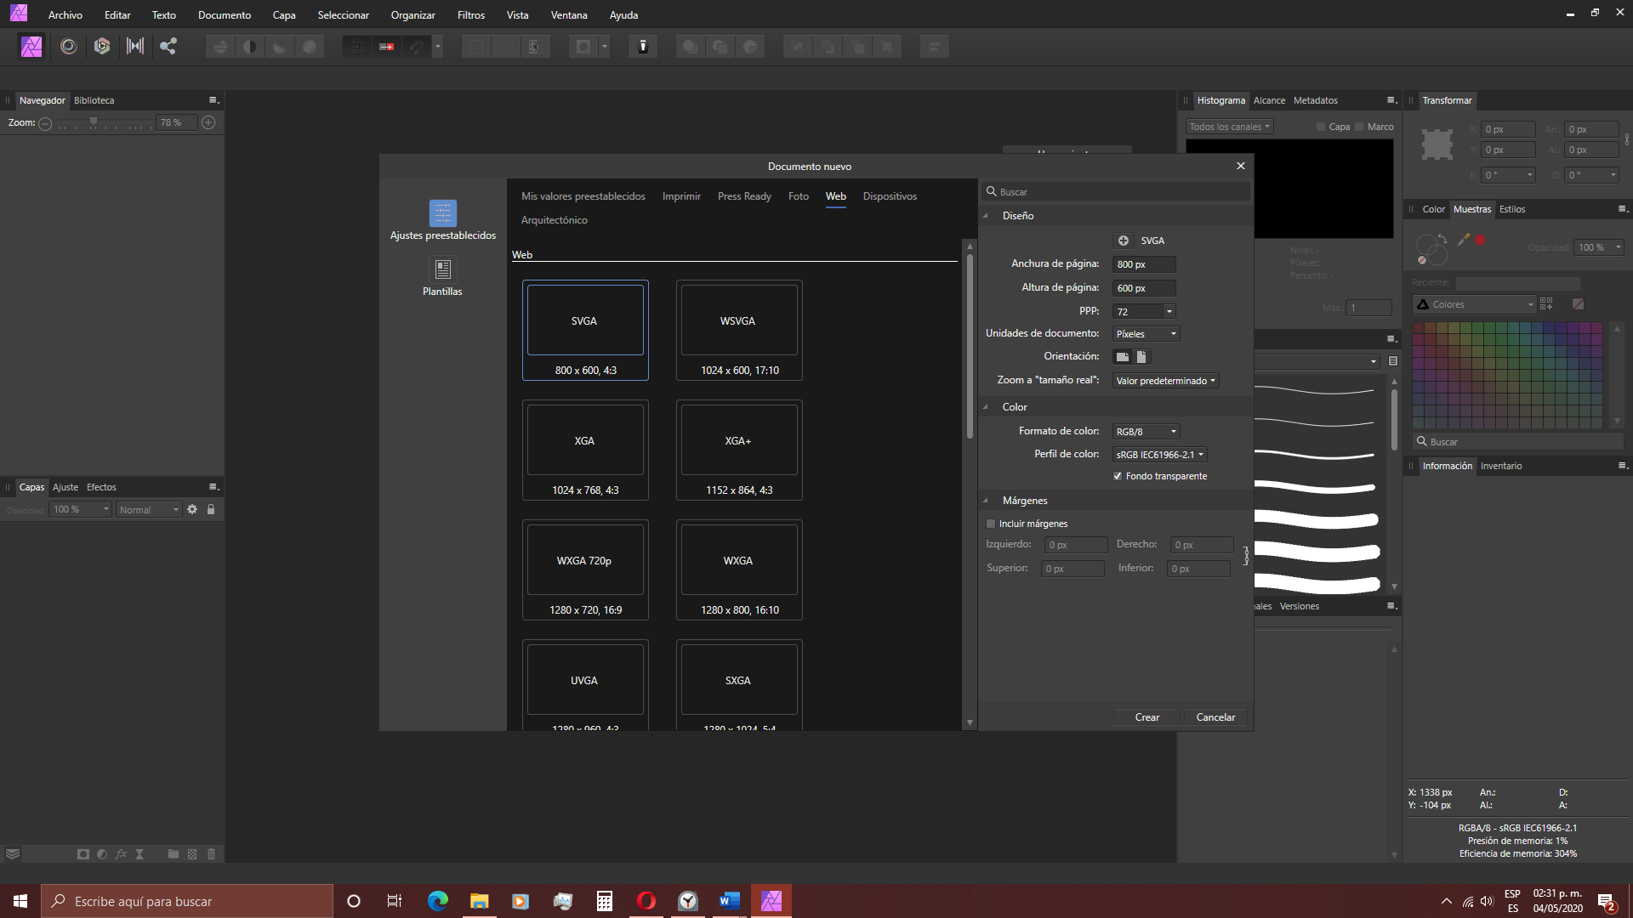Apply auto levels from toolbar
Viewport: 1633px width, 918px height.
coord(220,47)
